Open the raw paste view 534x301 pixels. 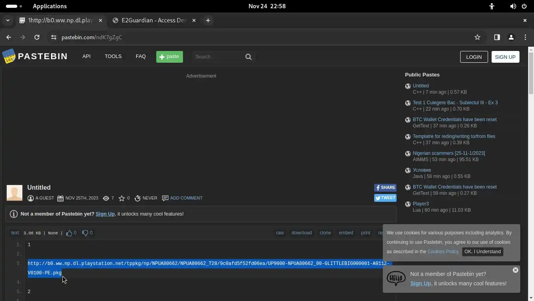280,233
